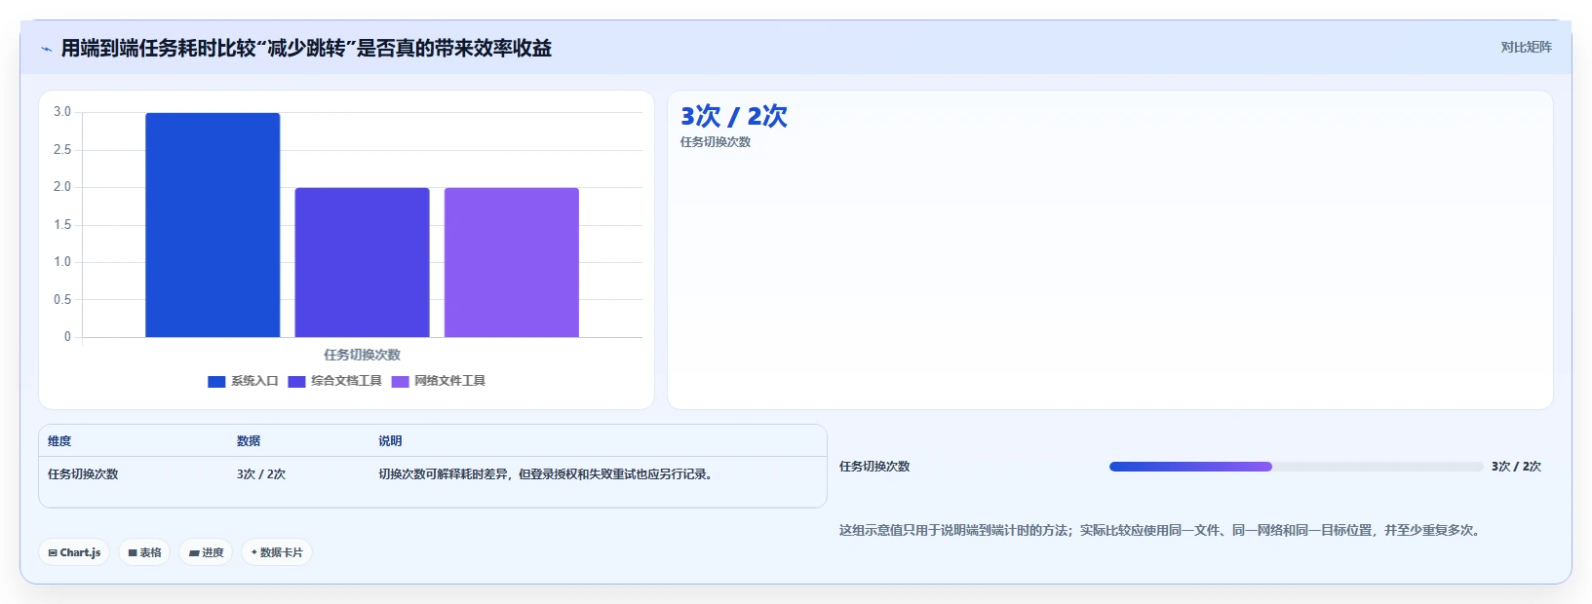Select the 任务切换次数 cell in table
Image resolution: width=1592 pixels, height=604 pixels.
pos(83,474)
